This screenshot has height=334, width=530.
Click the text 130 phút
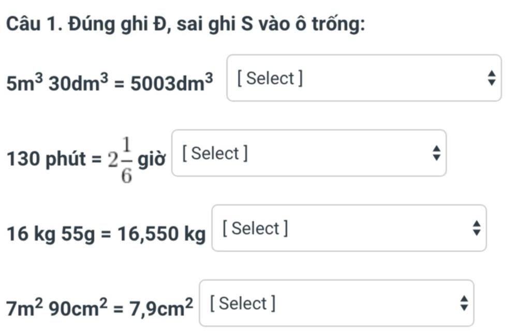click(x=46, y=158)
